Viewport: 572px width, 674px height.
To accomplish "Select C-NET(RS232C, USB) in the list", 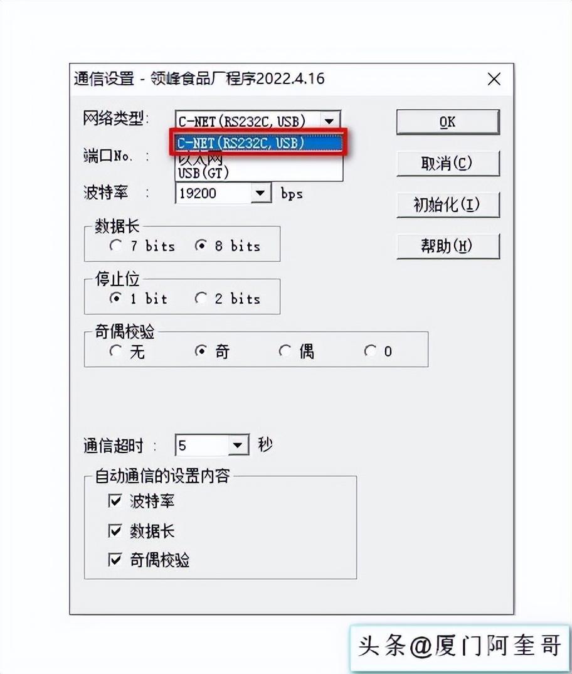I will tap(259, 142).
